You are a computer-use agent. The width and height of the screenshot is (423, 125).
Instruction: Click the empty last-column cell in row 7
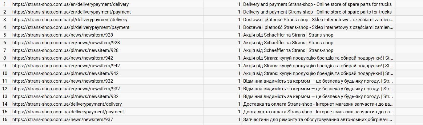click(409, 50)
